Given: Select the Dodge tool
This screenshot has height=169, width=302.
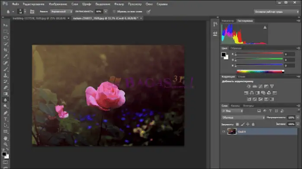Looking at the screenshot, I should [x=5, y=106].
